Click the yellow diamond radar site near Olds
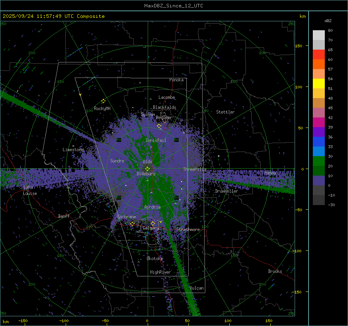Screen dimensions: 348x326 pyautogui.click(x=147, y=169)
